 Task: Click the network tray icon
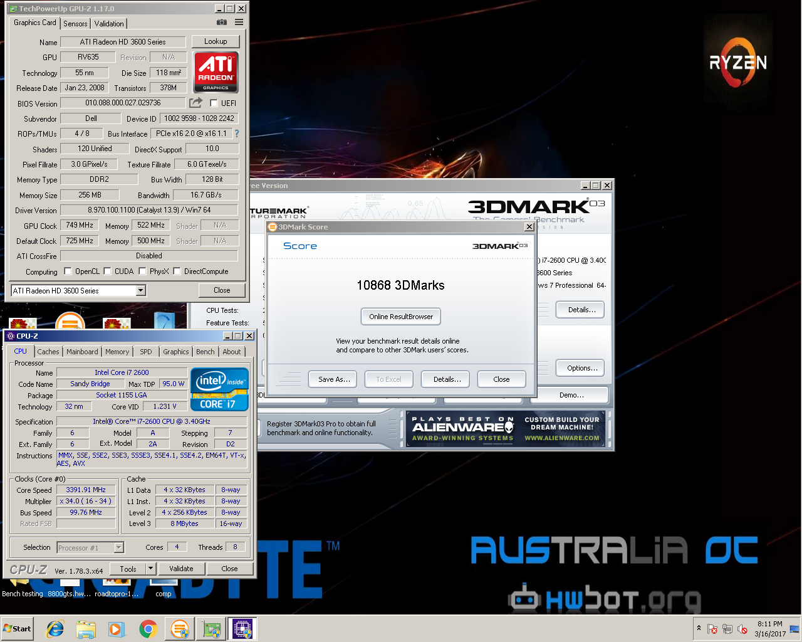tap(727, 629)
